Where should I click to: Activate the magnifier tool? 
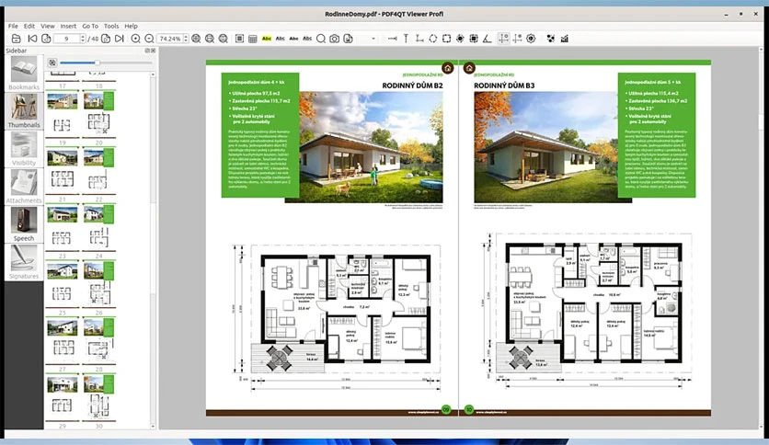point(321,39)
